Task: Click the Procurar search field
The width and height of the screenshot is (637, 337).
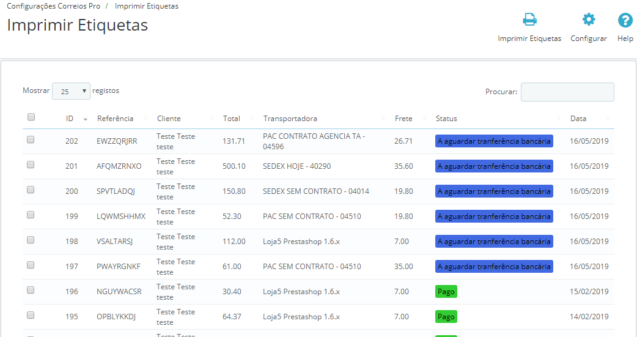Action: 567,92
